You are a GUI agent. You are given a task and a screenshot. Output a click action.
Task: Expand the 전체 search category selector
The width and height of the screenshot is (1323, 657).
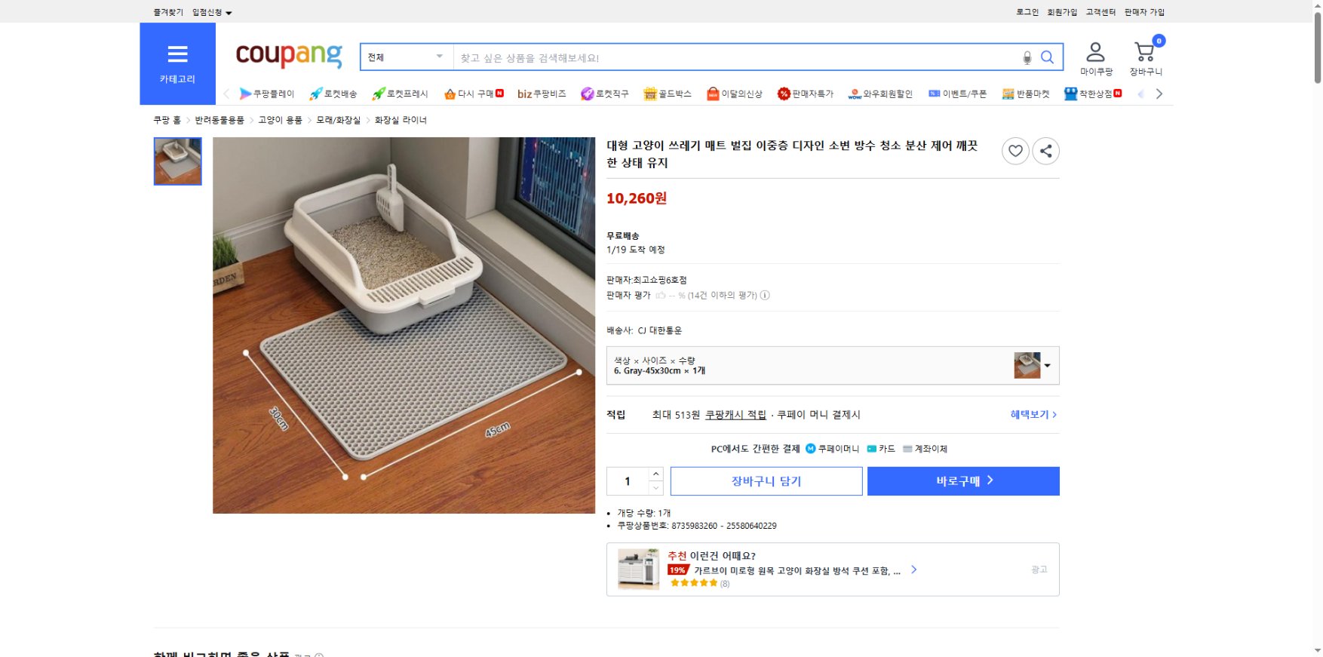coord(404,57)
